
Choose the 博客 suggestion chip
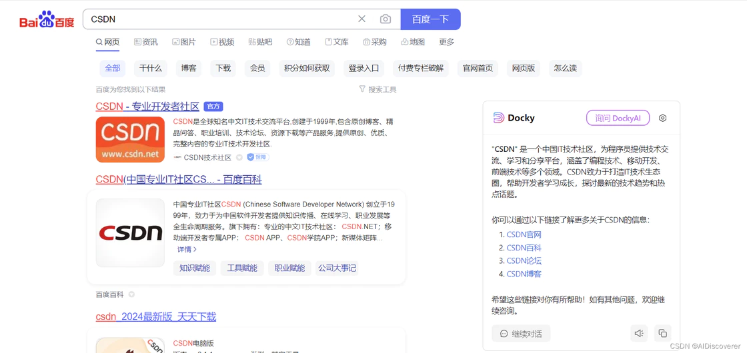tap(189, 68)
